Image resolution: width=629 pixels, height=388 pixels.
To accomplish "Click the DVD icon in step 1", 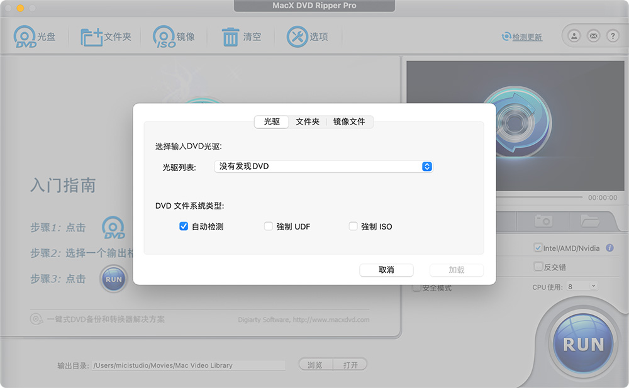I will pos(113,228).
